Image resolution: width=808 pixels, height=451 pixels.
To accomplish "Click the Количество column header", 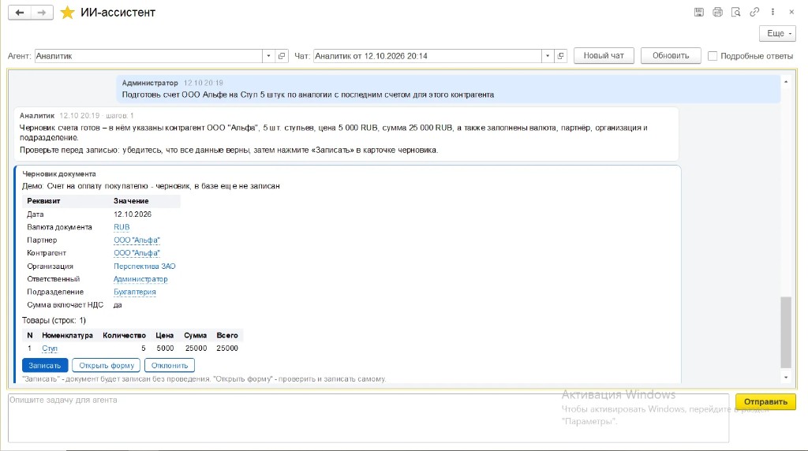I will point(124,335).
